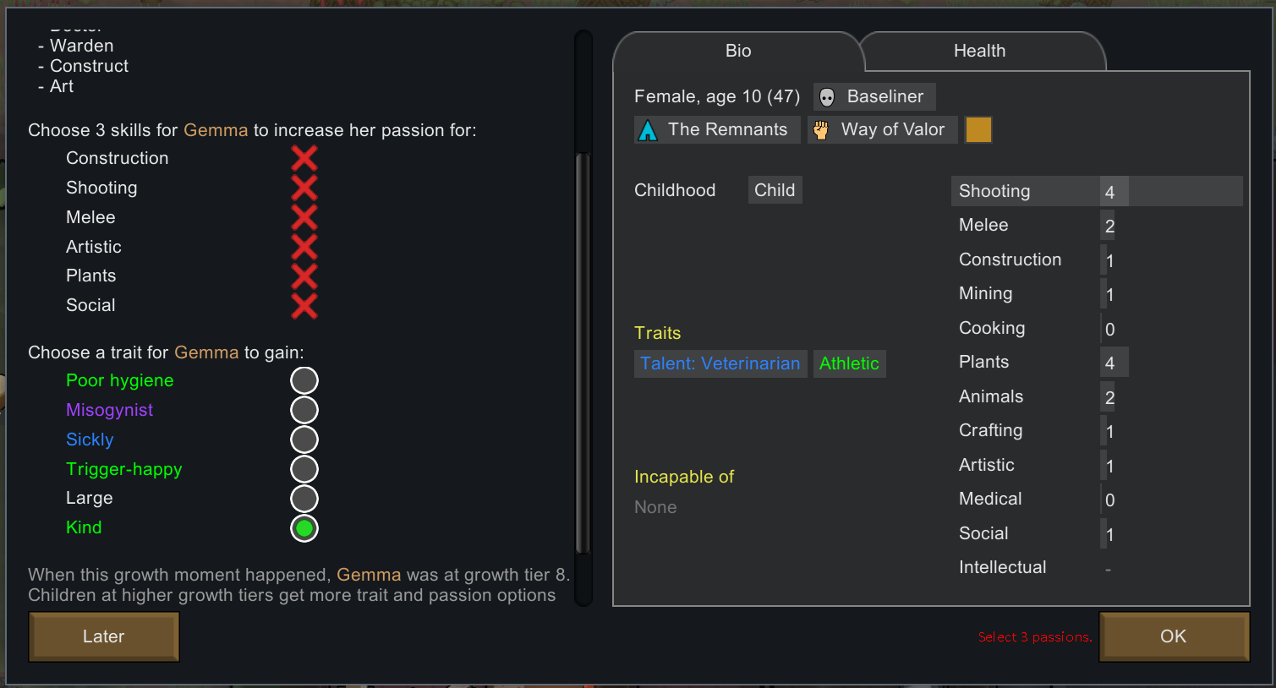Click the red X for Social passion
Screen dimensions: 1276x688
pyautogui.click(x=304, y=305)
